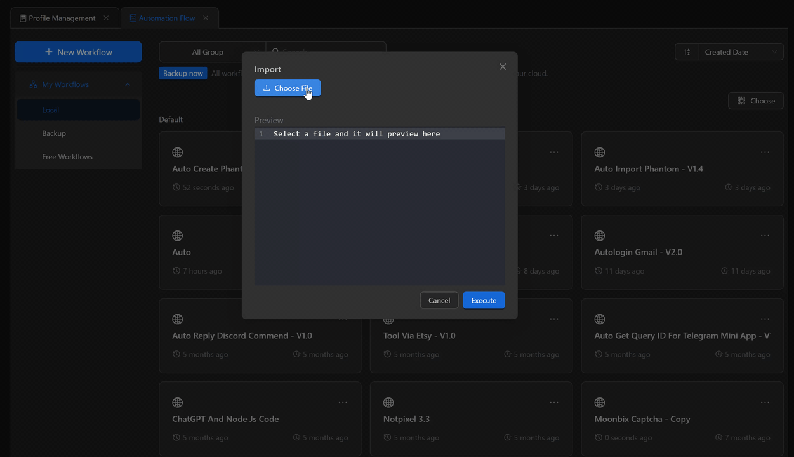Open Free Workflows in the sidebar
The width and height of the screenshot is (794, 457).
tap(67, 157)
